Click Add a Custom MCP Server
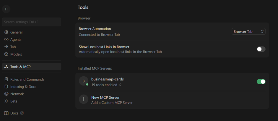 [112, 103]
